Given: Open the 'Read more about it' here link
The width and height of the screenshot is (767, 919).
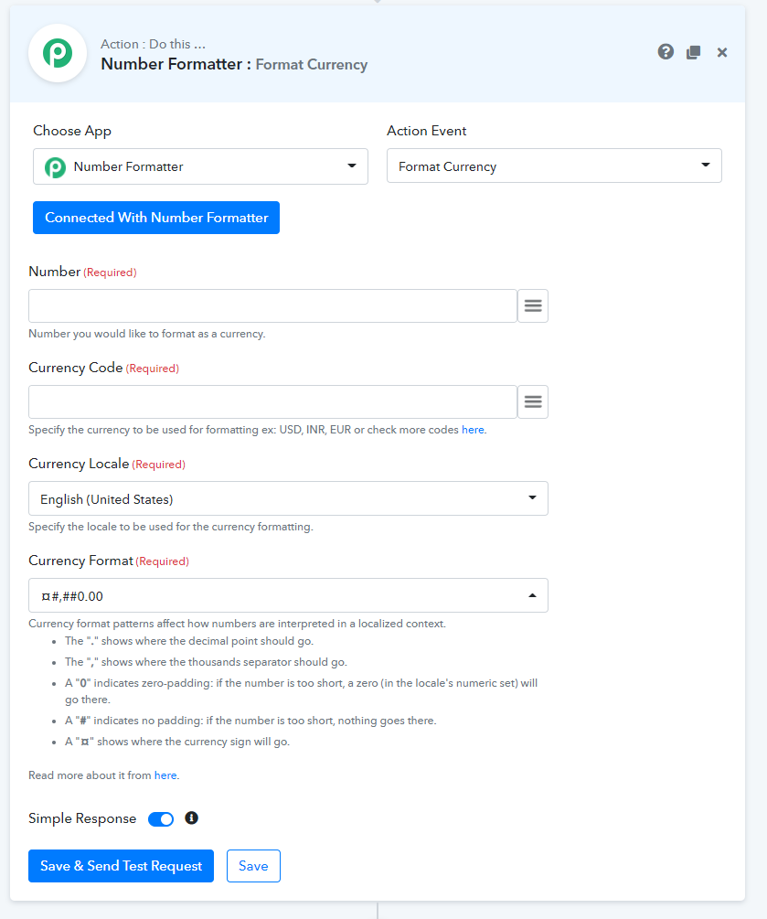Looking at the screenshot, I should point(165,775).
